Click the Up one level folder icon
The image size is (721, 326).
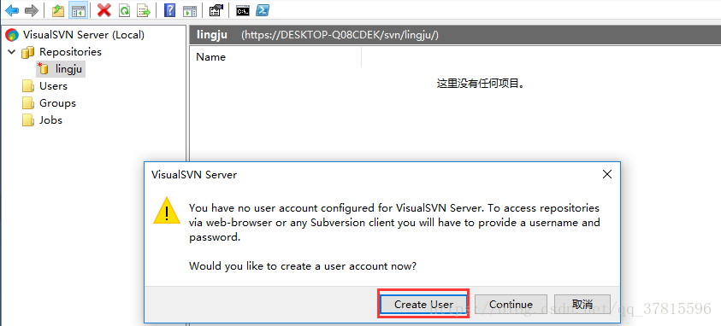(x=58, y=10)
